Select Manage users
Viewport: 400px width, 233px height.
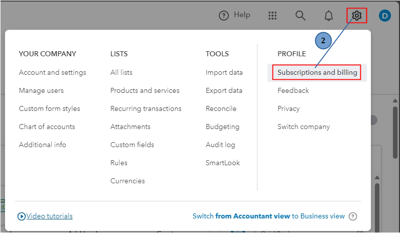tap(41, 90)
